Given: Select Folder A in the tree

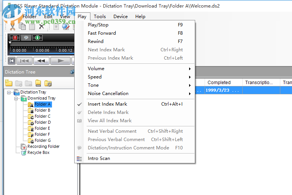Looking at the screenshot, I should [x=43, y=104].
